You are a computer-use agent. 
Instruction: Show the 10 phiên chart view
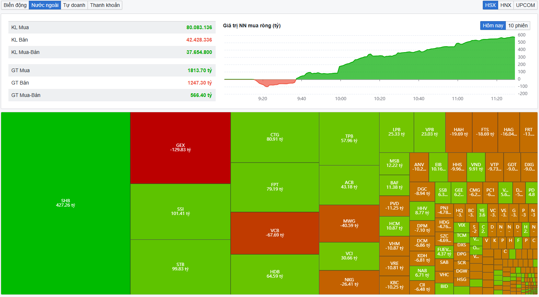(x=518, y=26)
